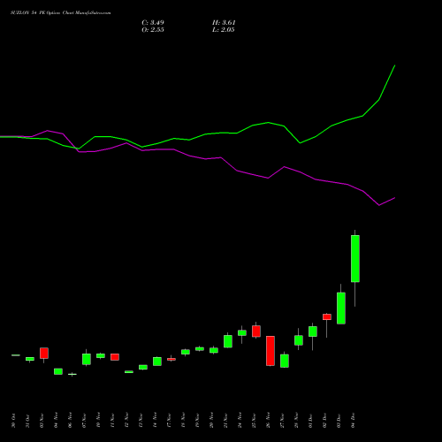Click the '01 Dec' date label
This screenshot has height=442, width=442.
(310, 421)
